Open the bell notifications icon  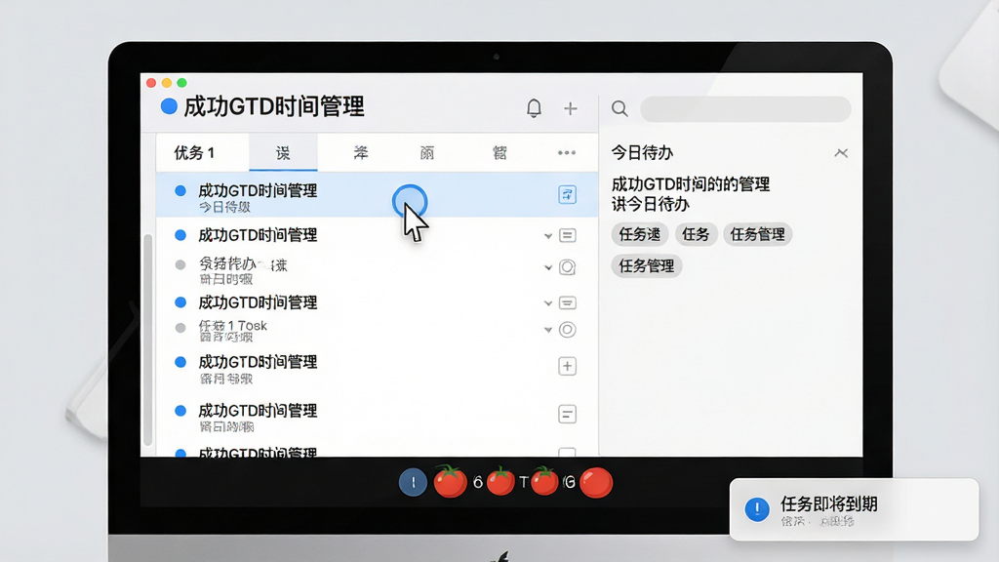coord(534,108)
